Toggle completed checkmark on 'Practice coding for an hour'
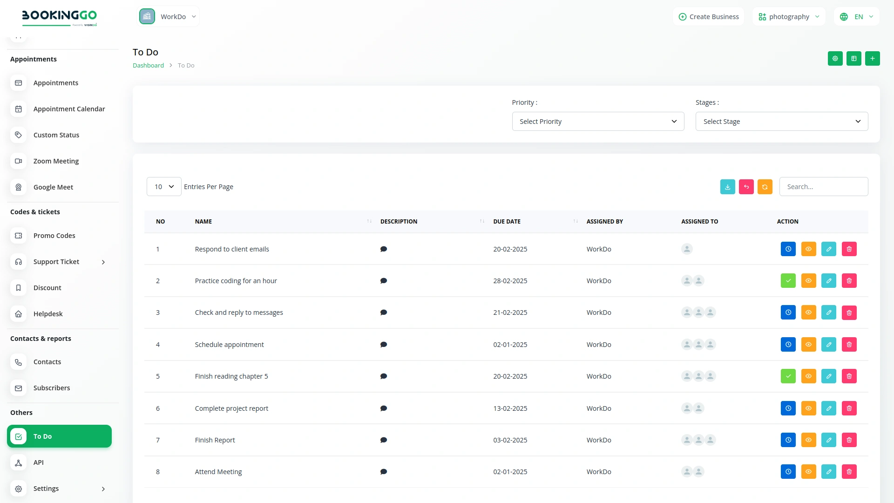The width and height of the screenshot is (894, 503). pos(788,281)
